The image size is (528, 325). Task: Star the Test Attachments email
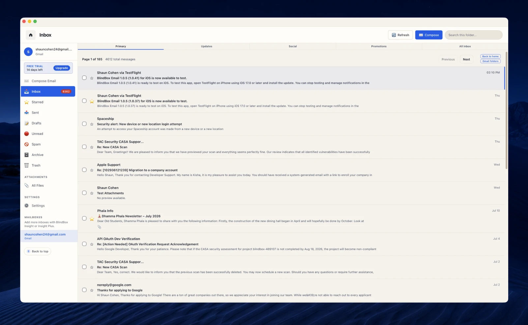point(92,193)
